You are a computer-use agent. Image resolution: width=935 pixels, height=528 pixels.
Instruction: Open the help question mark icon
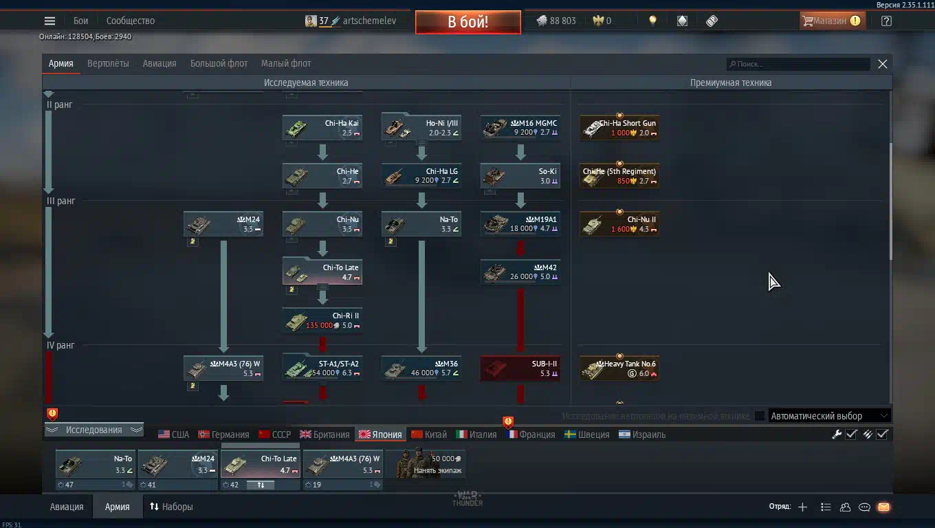pyautogui.click(x=886, y=21)
